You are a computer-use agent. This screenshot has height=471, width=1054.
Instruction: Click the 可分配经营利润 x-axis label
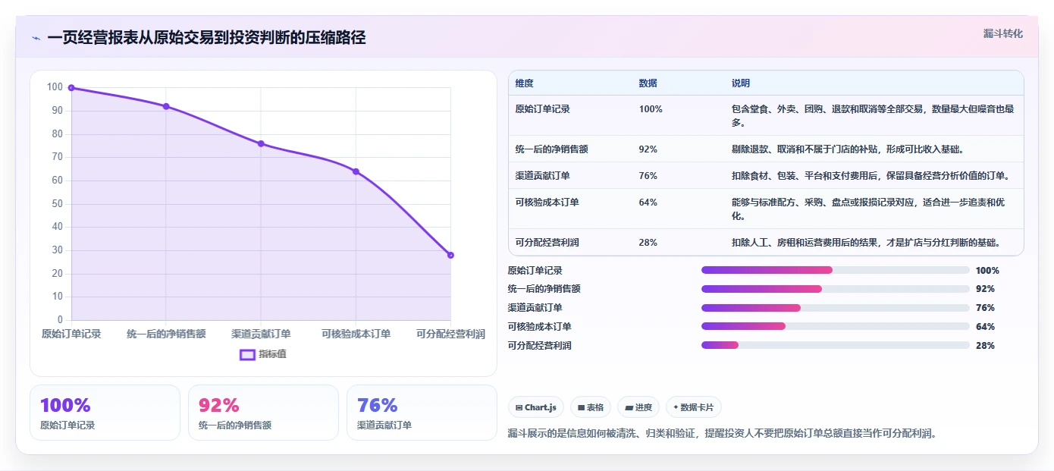(x=450, y=334)
